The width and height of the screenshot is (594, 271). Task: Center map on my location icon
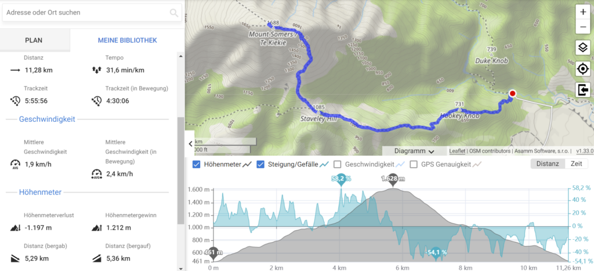(x=582, y=69)
